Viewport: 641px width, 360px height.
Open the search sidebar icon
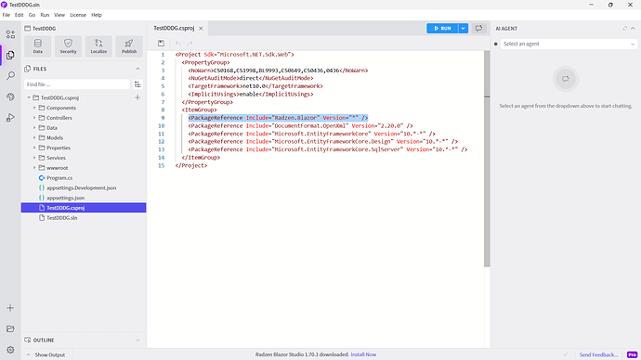click(10, 76)
